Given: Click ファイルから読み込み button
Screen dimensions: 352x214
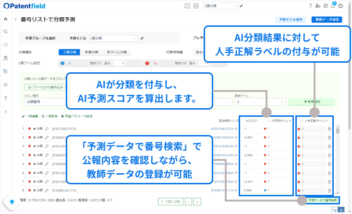Looking at the screenshot, I should 45,87.
